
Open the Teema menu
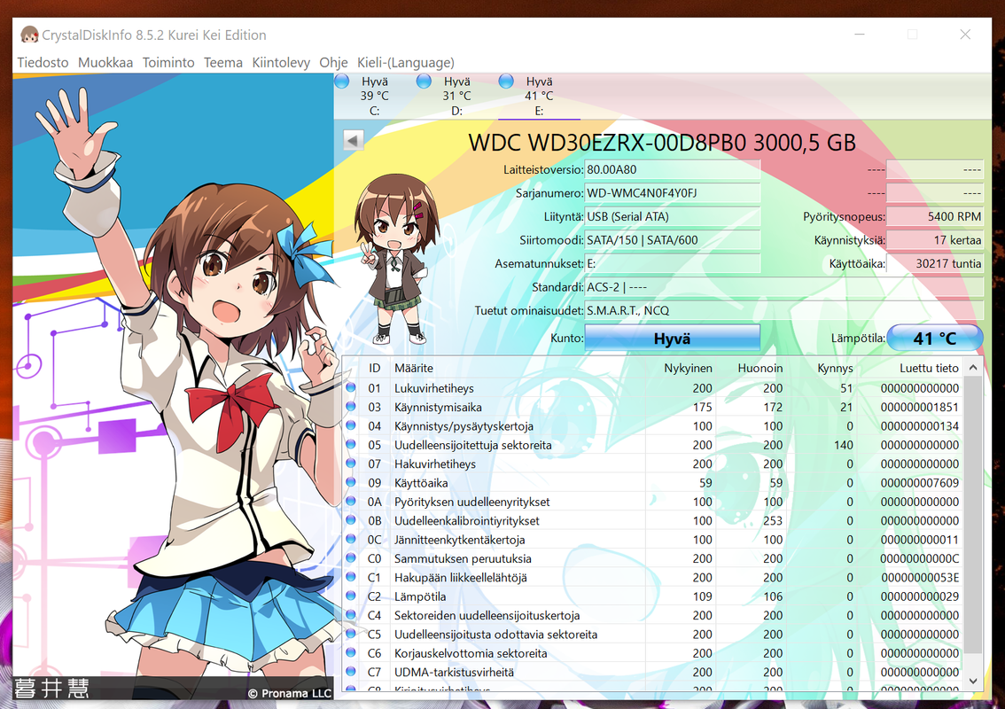pyautogui.click(x=223, y=62)
